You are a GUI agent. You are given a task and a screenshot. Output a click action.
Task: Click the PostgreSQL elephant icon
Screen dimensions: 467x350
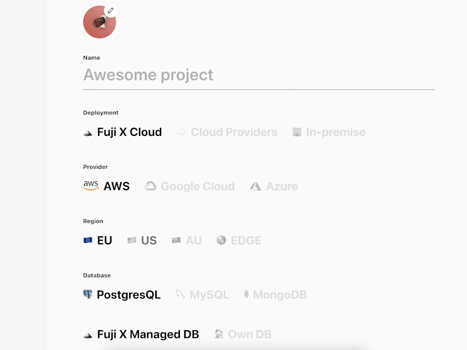coord(88,295)
